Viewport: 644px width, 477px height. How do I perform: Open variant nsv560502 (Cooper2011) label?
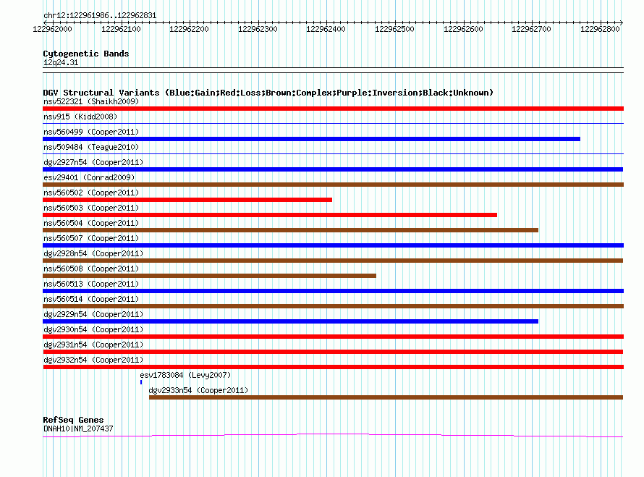[x=91, y=193]
